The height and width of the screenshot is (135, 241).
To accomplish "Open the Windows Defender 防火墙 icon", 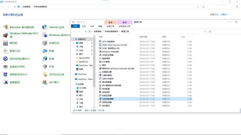I will [5, 35].
